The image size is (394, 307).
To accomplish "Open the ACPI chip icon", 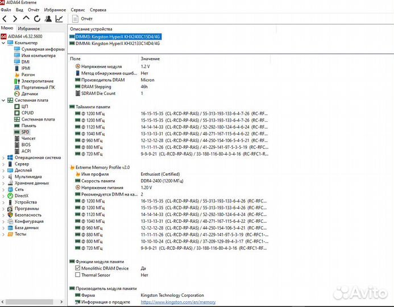I will click(x=17, y=151).
